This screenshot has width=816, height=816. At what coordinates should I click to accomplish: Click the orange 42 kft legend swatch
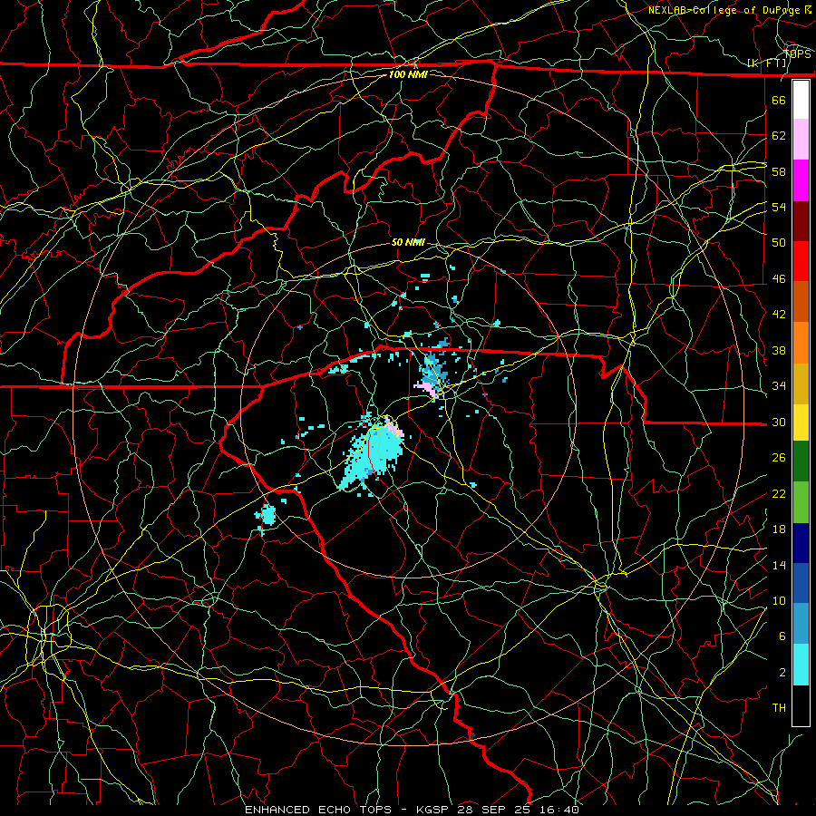801,343
